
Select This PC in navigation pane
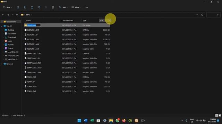[x=9, y=26]
